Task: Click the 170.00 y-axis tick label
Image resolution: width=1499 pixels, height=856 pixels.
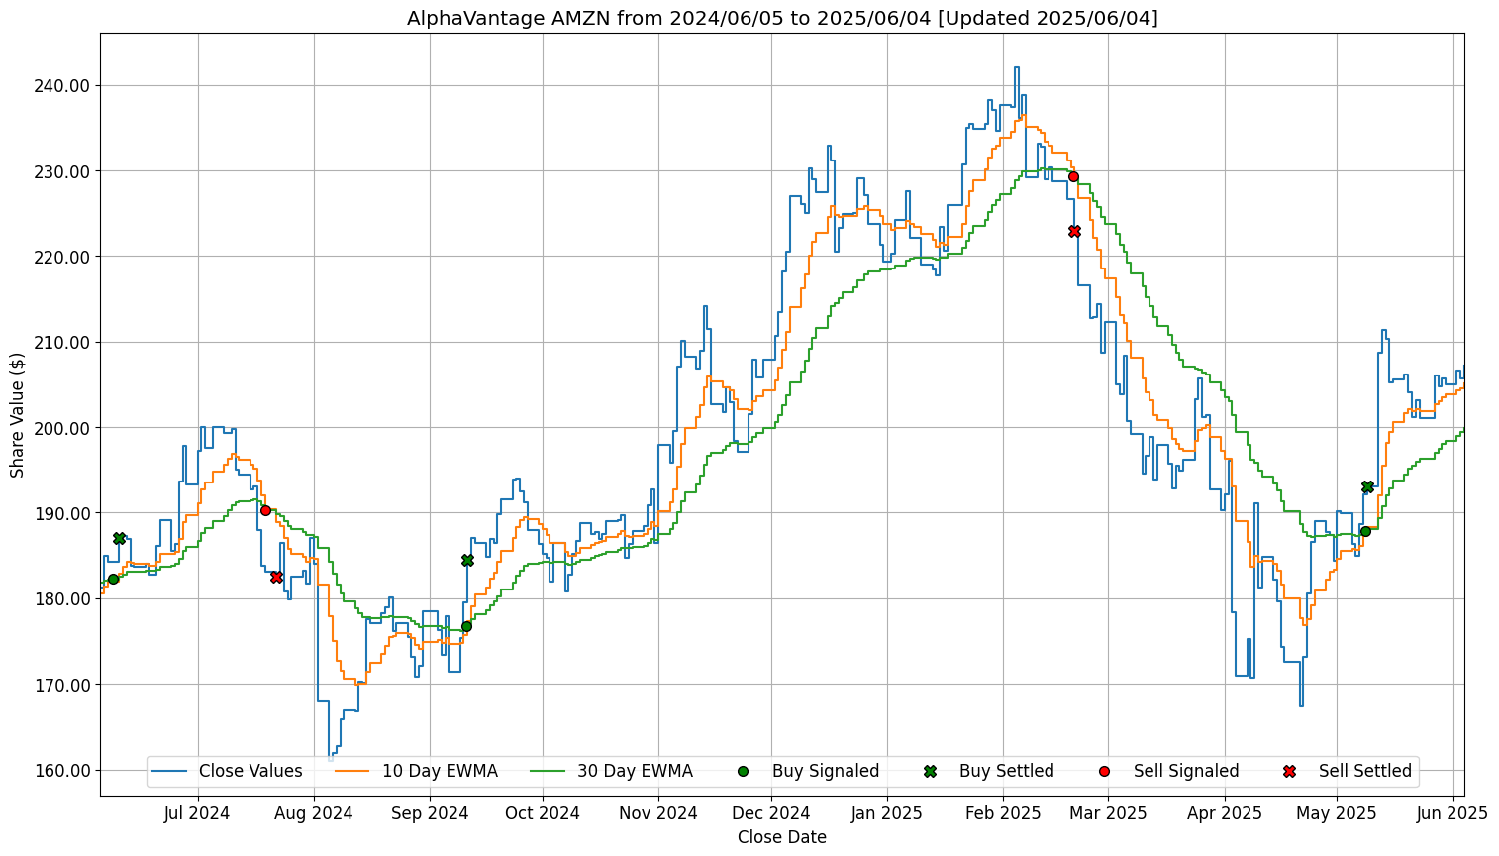Action: point(61,685)
